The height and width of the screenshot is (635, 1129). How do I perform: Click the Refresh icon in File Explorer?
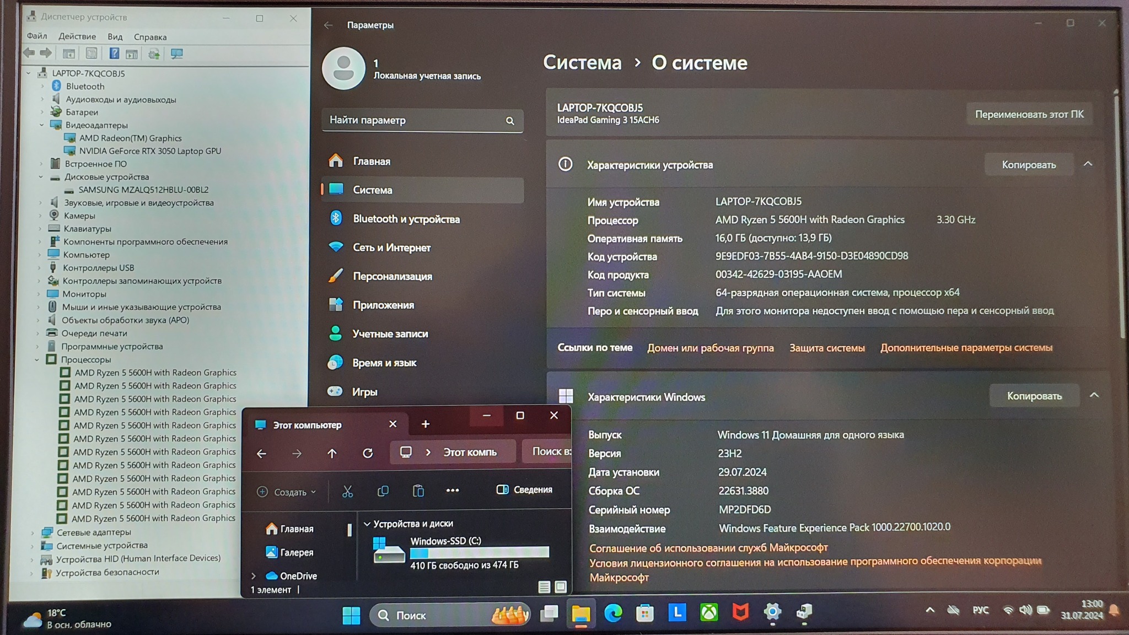(368, 453)
